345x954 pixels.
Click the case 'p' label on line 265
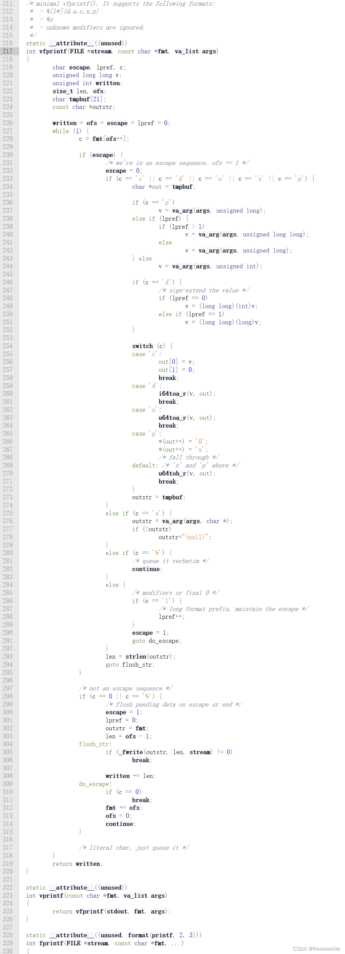click(146, 433)
